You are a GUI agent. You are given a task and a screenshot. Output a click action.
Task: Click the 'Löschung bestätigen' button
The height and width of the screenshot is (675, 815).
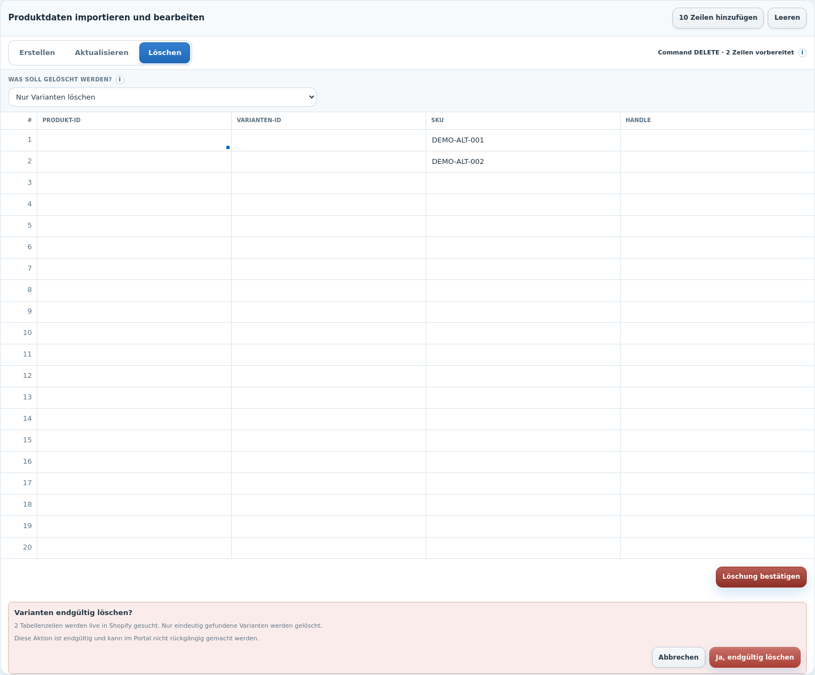pos(761,577)
